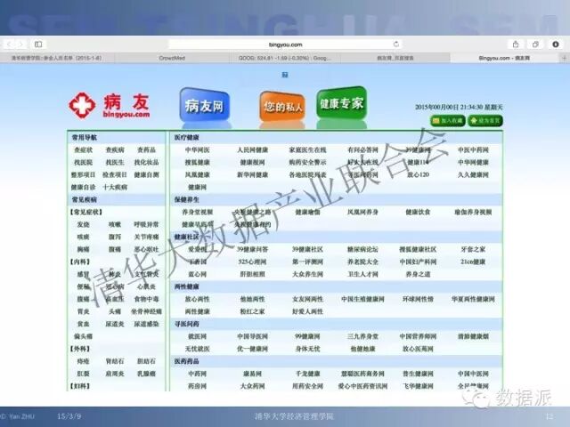Open 中国导医网 link

253,336
